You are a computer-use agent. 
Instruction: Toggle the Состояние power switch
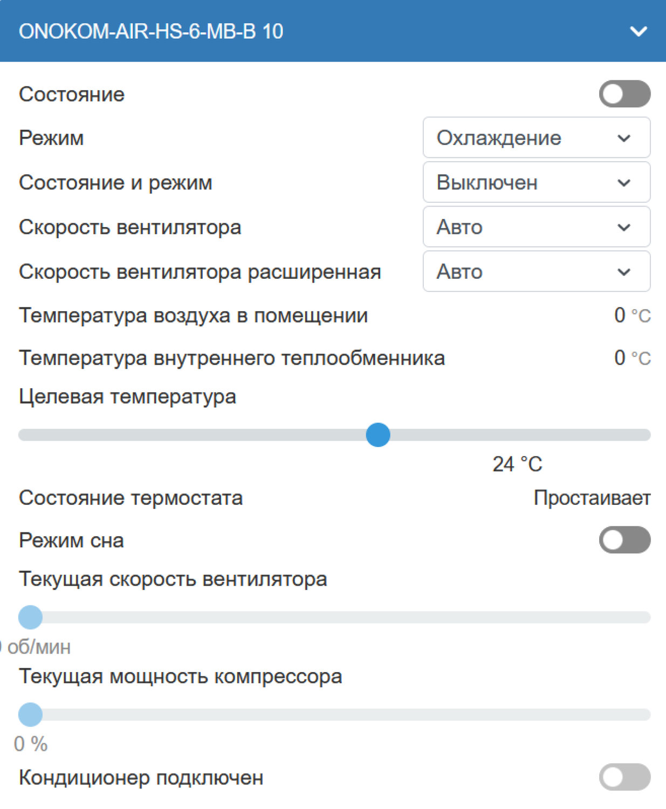coord(624,94)
